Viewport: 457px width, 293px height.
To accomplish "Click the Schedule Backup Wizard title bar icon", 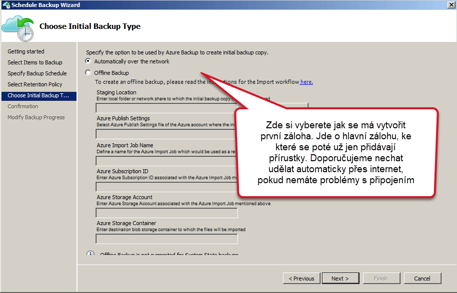I will point(6,5).
